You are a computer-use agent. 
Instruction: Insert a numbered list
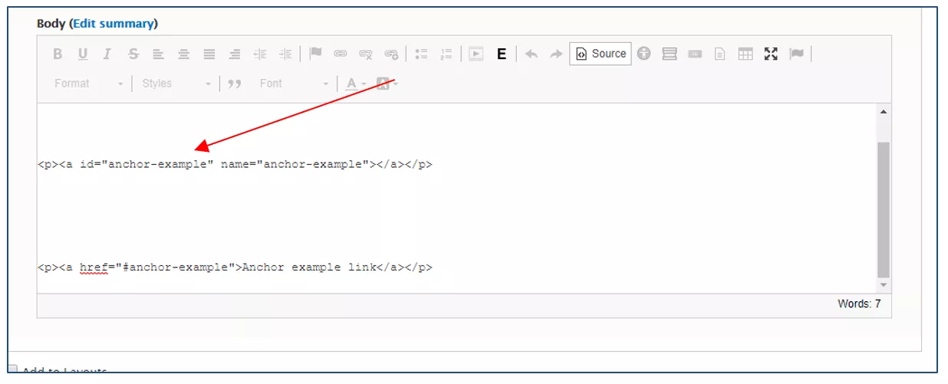(x=446, y=54)
